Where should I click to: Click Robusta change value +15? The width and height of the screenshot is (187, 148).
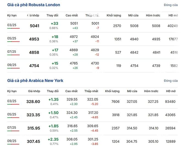tap(55, 63)
